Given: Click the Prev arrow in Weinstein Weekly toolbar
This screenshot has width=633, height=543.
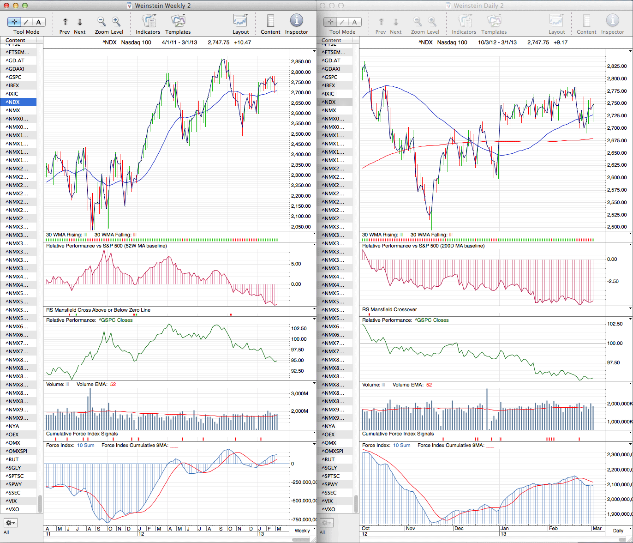Looking at the screenshot, I should tap(65, 22).
